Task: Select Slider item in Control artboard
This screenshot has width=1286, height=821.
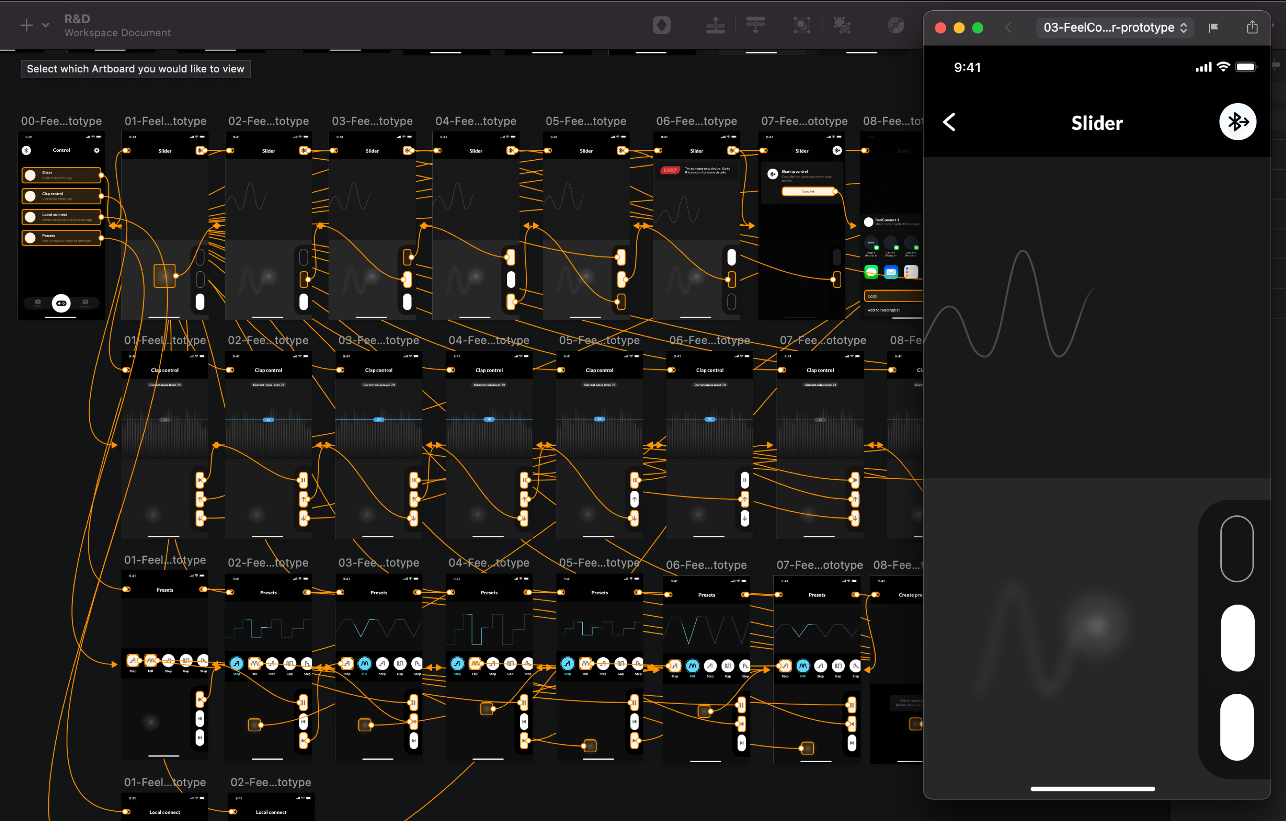Action: [62, 175]
